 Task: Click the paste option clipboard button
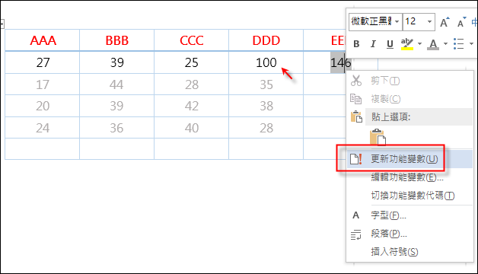[378, 137]
